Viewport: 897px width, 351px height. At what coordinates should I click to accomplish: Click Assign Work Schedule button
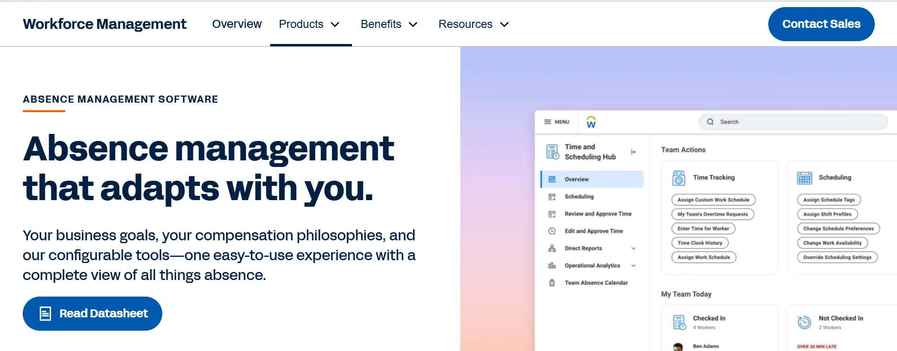pos(704,257)
